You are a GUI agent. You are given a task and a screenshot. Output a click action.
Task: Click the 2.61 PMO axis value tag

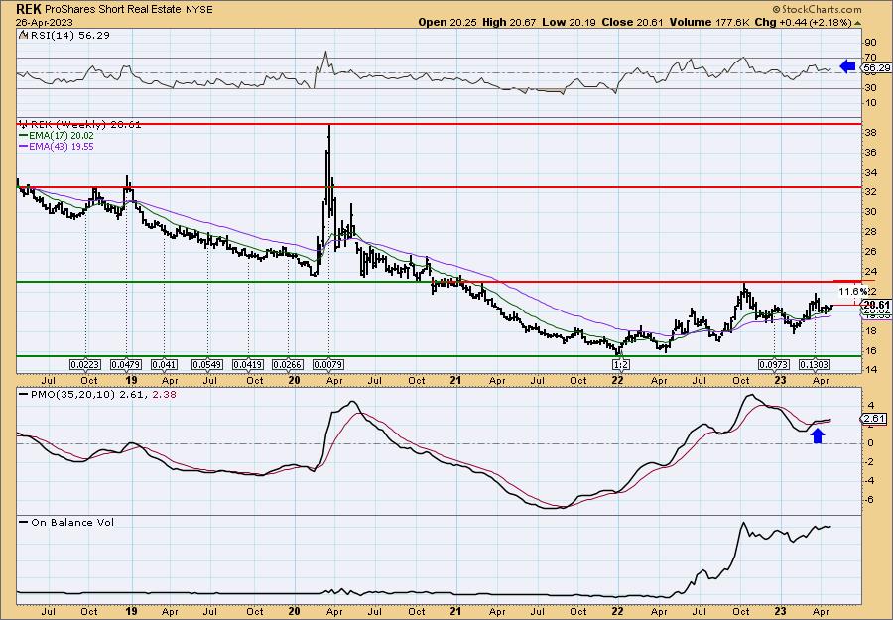874,419
